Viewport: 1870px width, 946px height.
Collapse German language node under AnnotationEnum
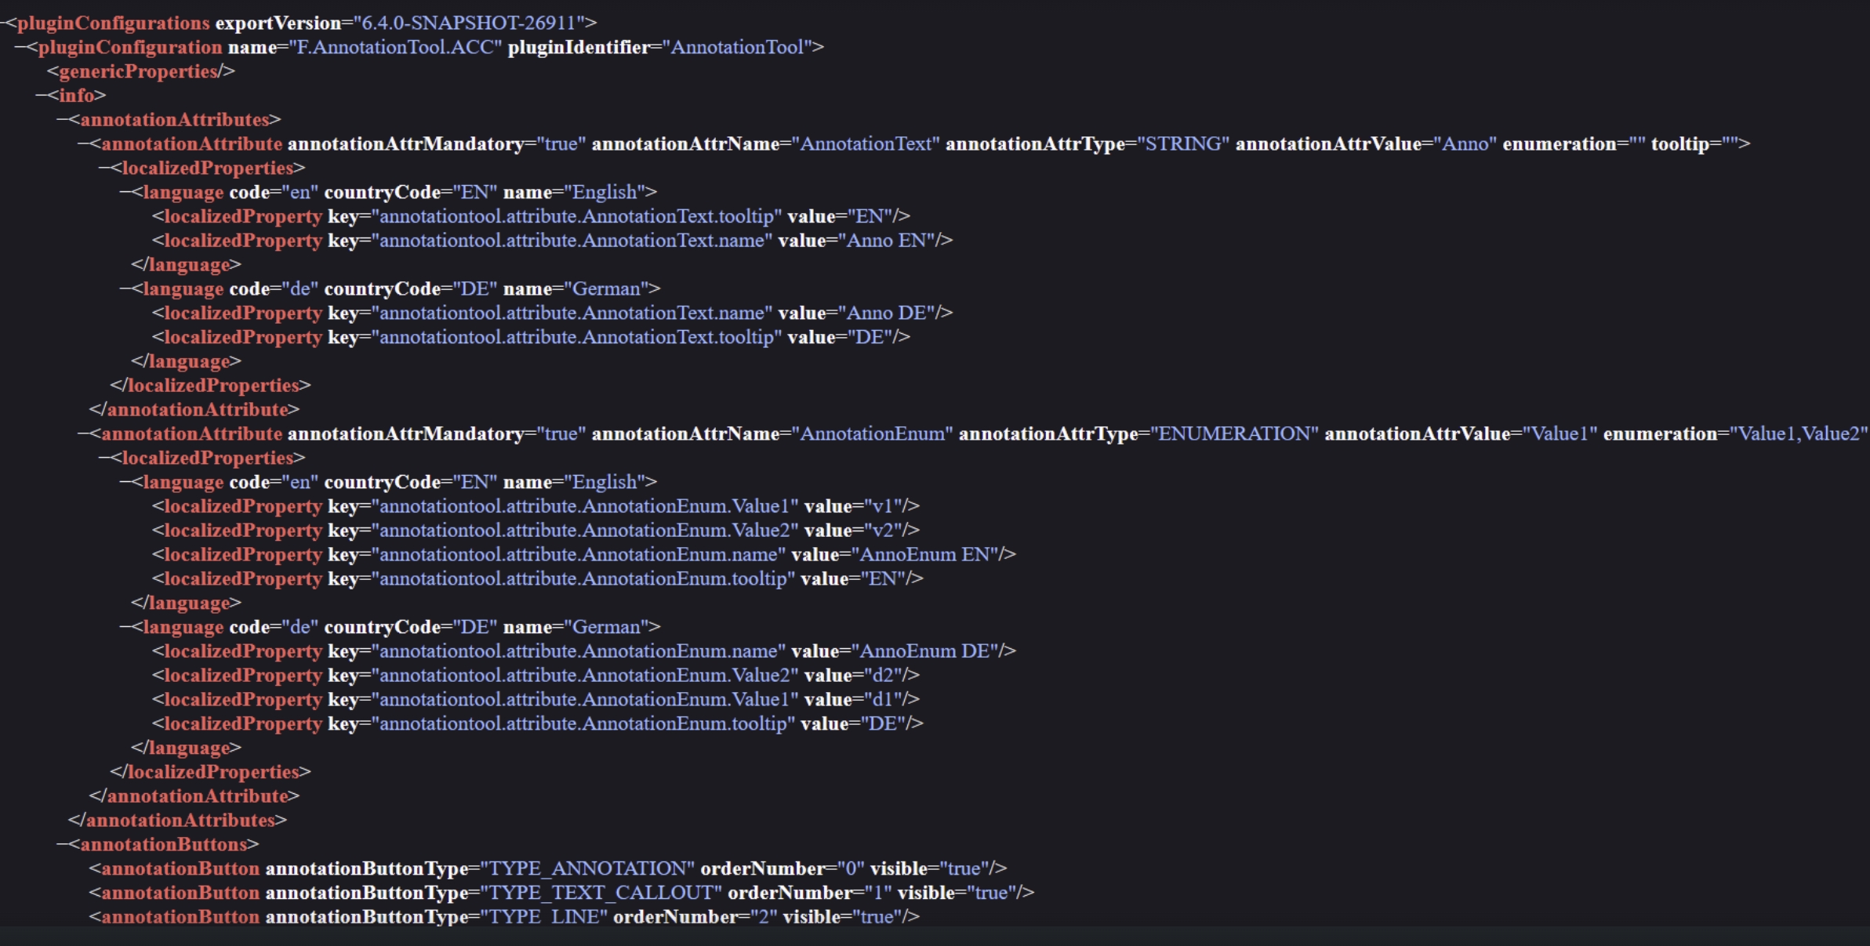125,628
